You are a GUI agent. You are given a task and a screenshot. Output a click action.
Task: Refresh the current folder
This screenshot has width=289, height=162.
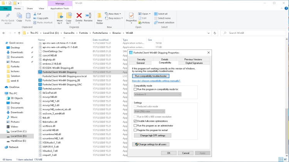[215, 33]
